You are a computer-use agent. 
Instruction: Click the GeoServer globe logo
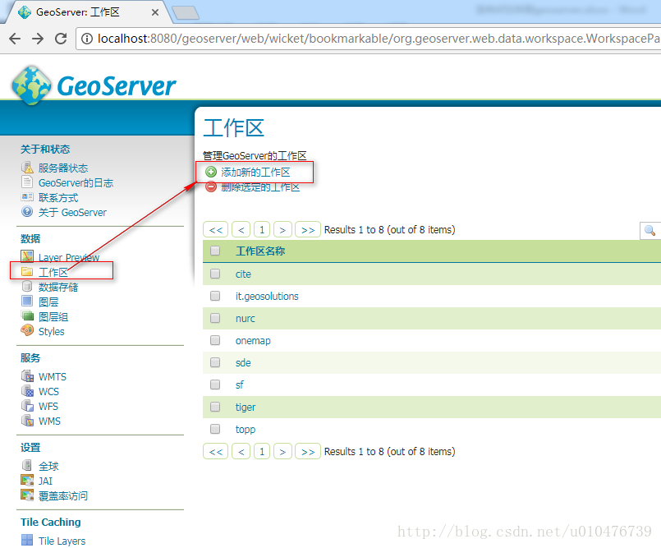(32, 85)
